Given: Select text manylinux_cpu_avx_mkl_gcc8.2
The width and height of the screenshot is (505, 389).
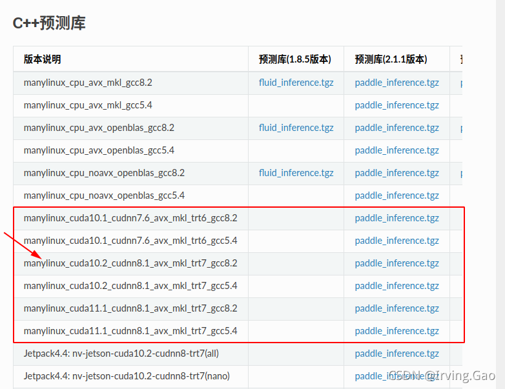Looking at the screenshot, I should (88, 83).
